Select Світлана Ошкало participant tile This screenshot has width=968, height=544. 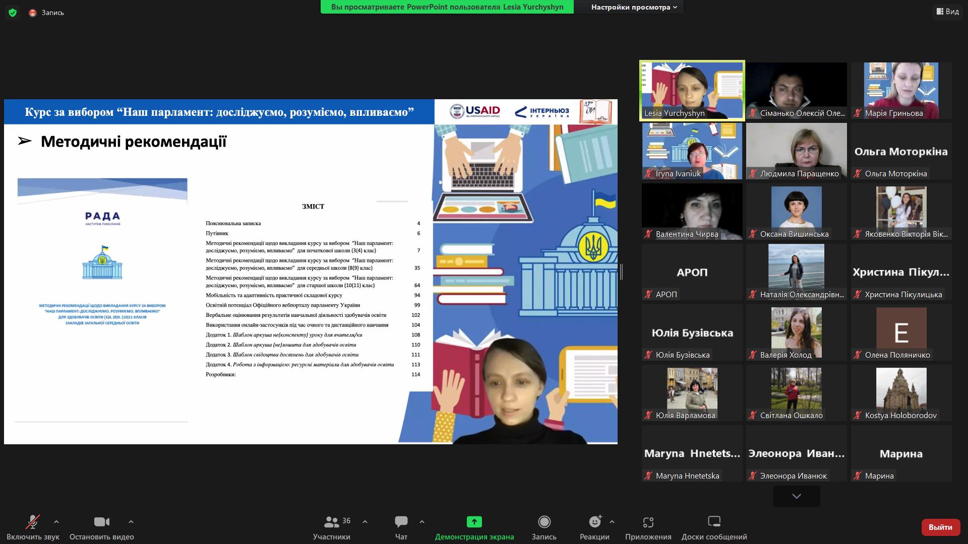point(797,393)
